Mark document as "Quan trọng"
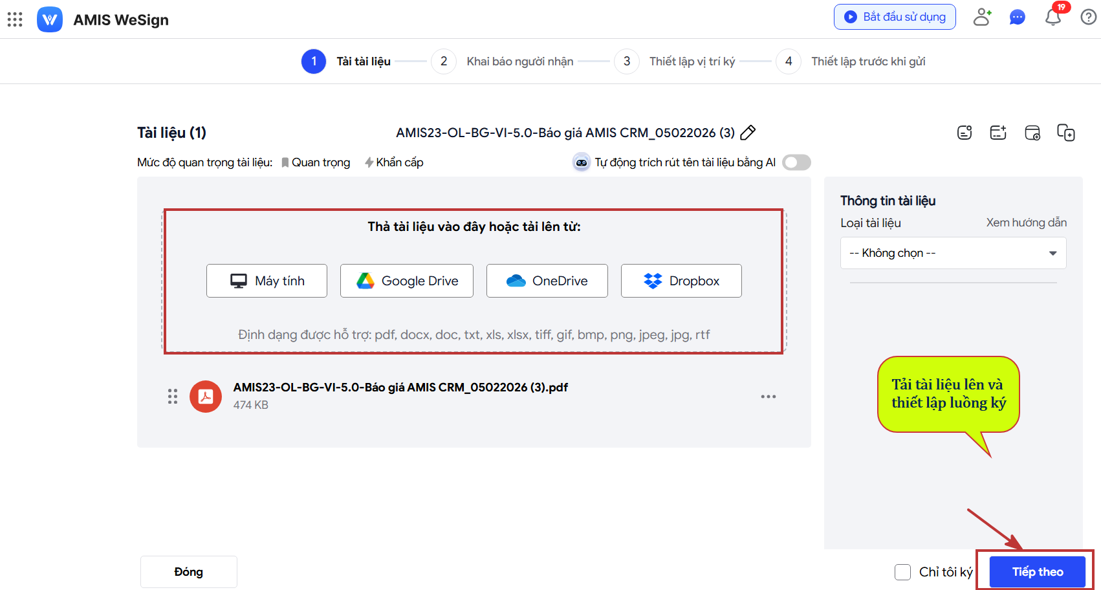 [x=316, y=162]
